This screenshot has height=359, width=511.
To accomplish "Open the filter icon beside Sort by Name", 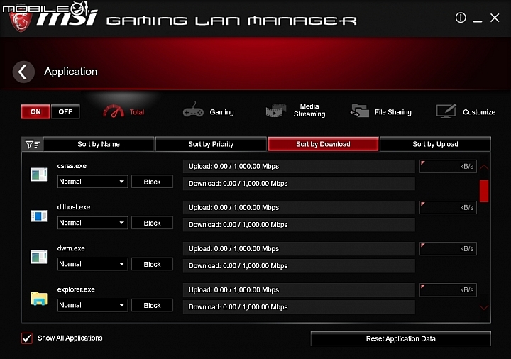I will pos(32,144).
